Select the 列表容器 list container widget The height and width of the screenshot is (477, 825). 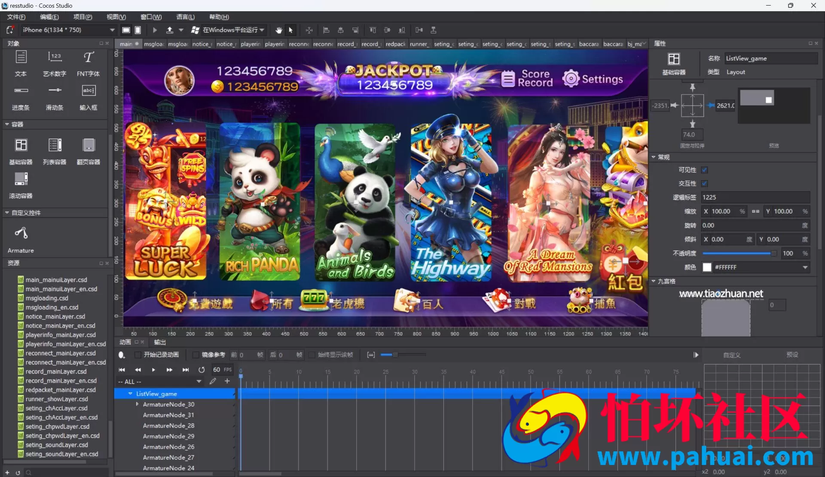pyautogui.click(x=55, y=151)
